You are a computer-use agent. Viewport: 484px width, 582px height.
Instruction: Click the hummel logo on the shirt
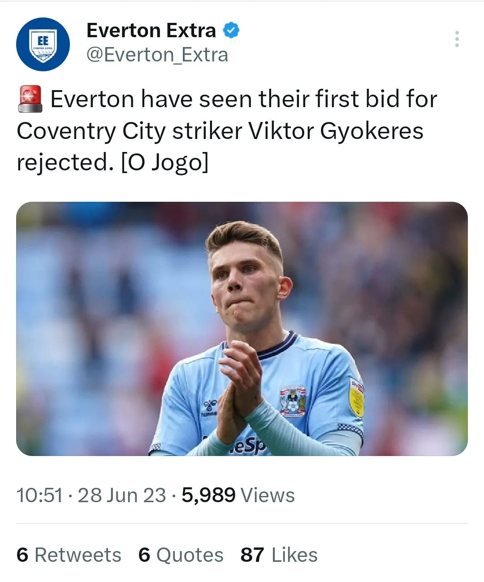[x=210, y=407]
